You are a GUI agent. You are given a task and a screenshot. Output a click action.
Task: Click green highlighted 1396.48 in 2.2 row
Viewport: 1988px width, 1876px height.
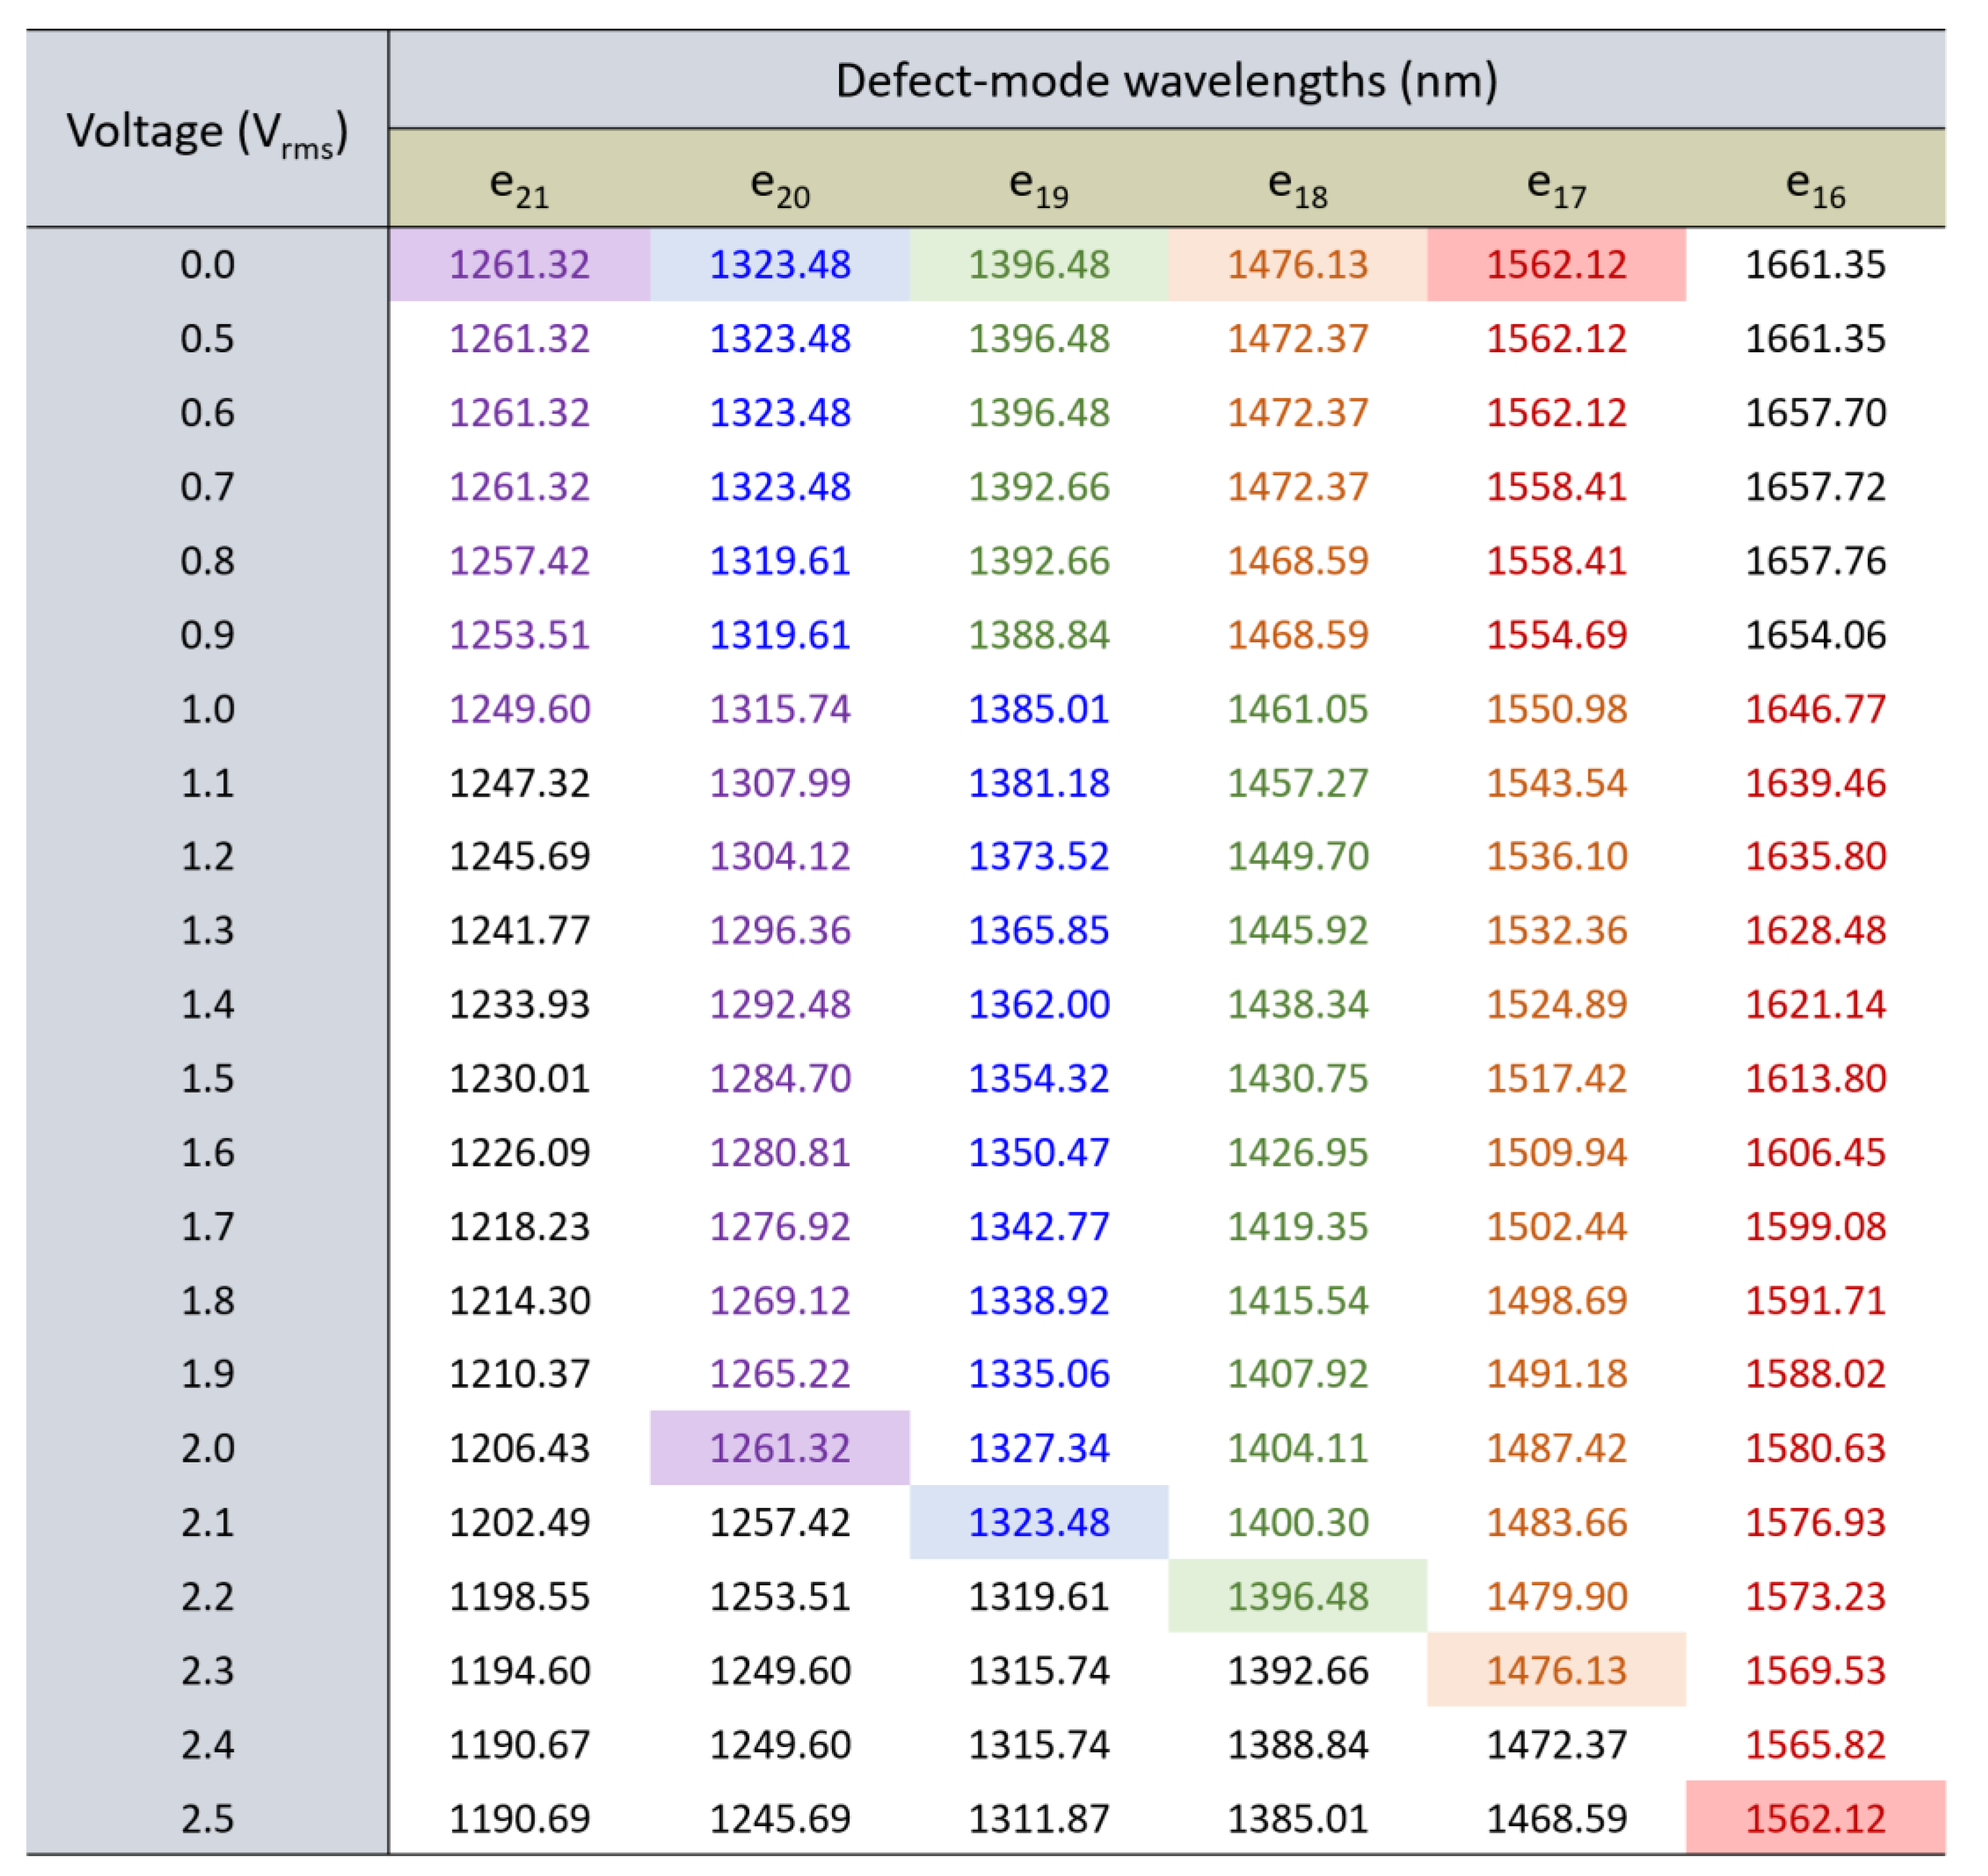click(x=1297, y=1596)
